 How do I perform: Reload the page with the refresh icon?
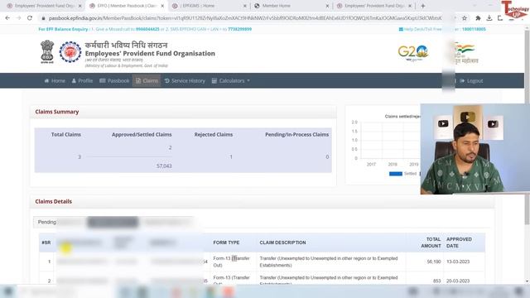coord(30,18)
